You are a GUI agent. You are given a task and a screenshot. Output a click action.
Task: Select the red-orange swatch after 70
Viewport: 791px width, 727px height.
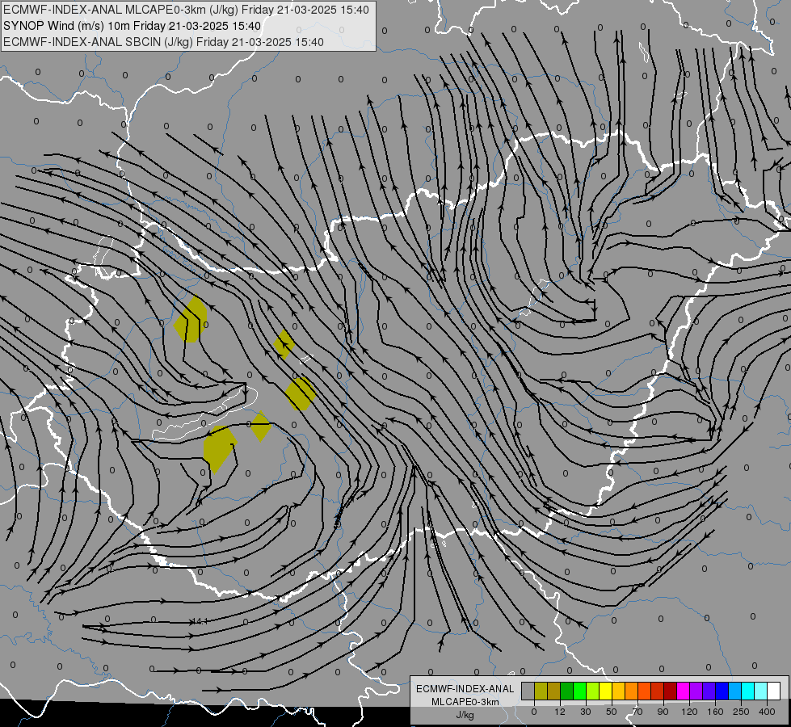click(644, 691)
